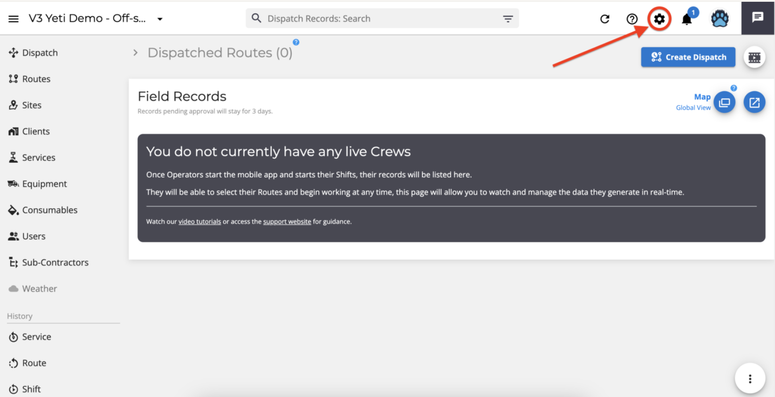View notifications via the bell icon
The image size is (775, 397).
tap(687, 19)
